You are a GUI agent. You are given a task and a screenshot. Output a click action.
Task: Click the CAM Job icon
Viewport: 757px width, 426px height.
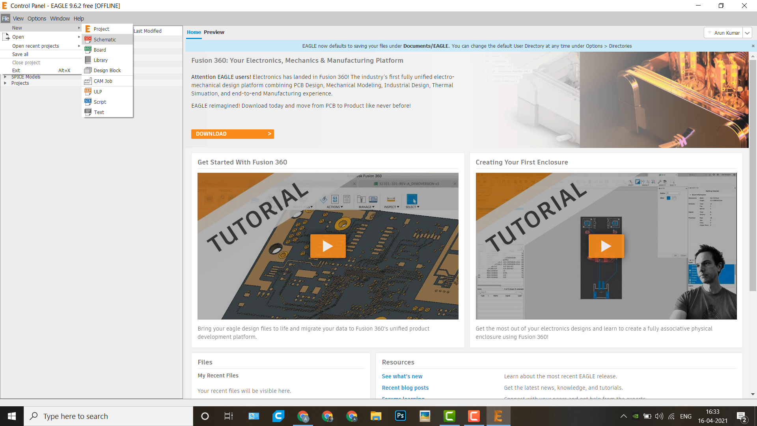pyautogui.click(x=88, y=81)
